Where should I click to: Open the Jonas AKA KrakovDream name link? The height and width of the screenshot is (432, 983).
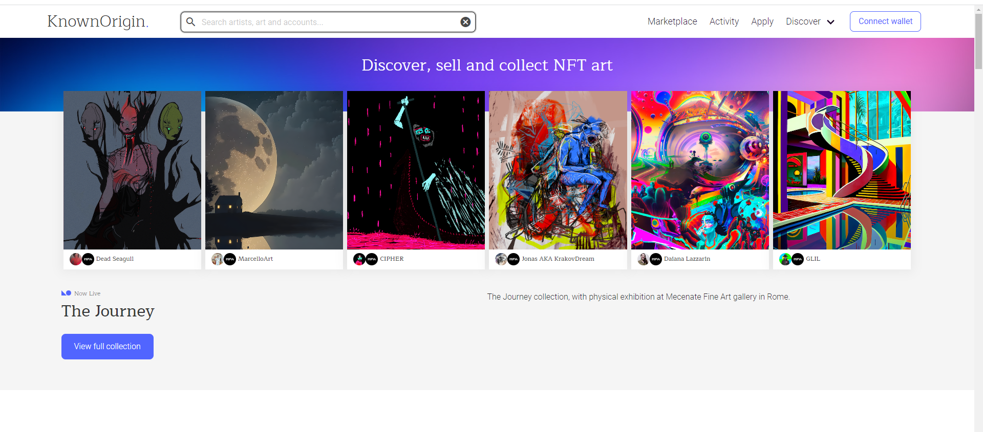coord(558,259)
